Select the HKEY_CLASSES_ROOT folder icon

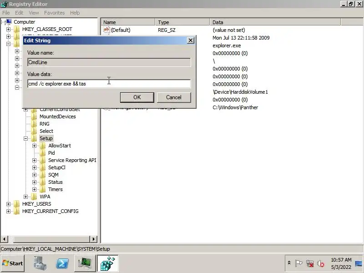[x=17, y=29]
